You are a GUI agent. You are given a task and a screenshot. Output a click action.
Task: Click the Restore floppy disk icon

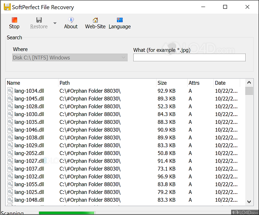coord(39,20)
